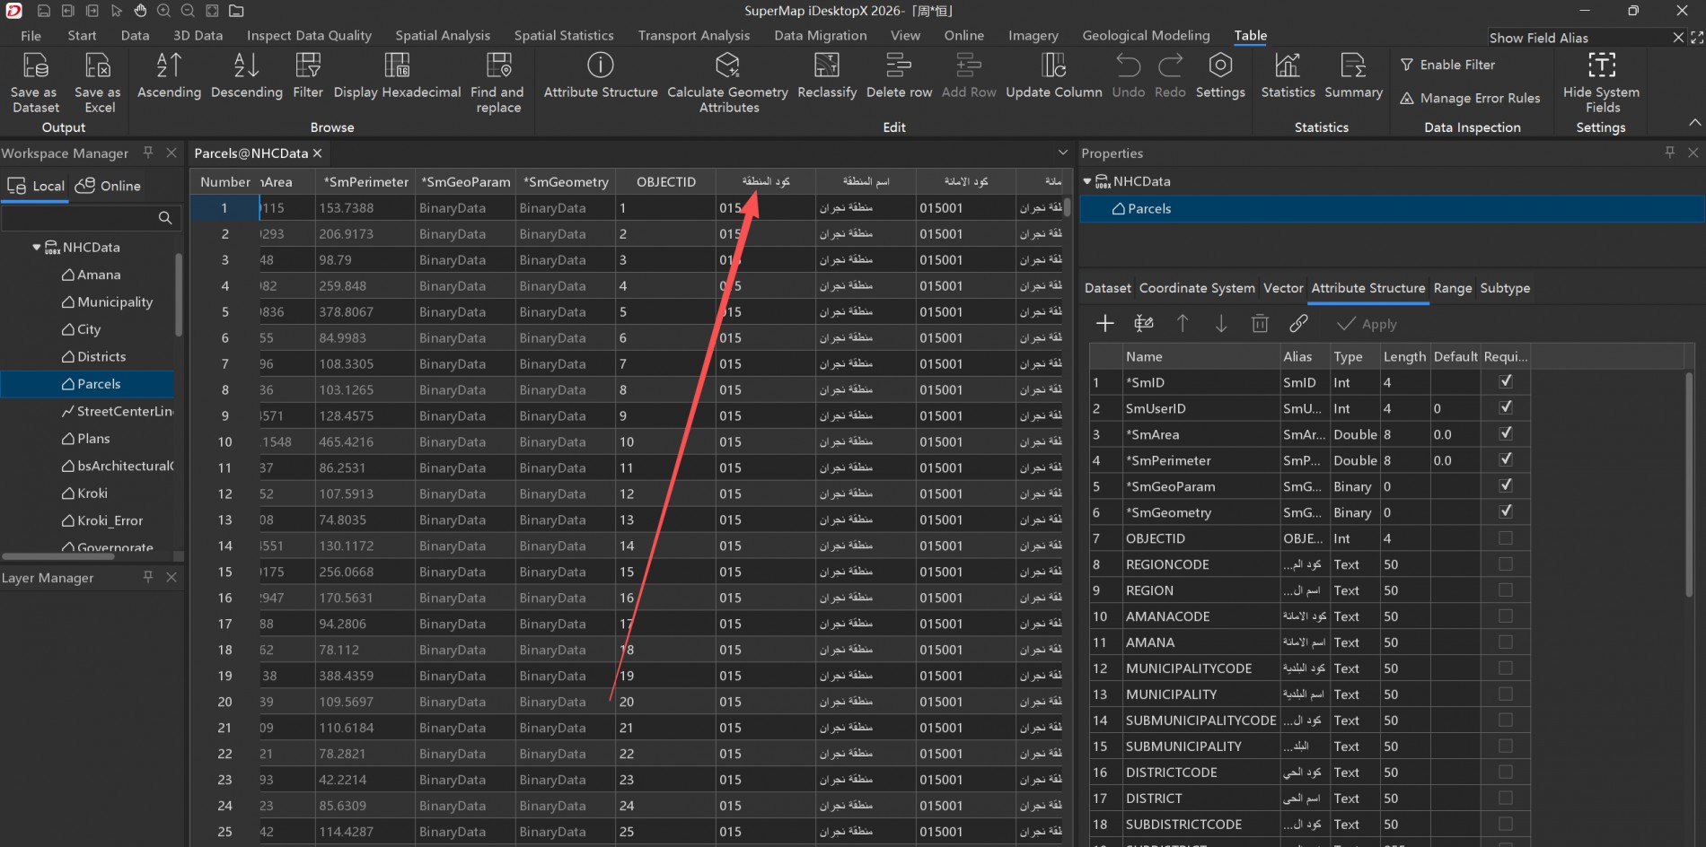
Task: Switch to the Coordinate System tab
Action: (1197, 288)
